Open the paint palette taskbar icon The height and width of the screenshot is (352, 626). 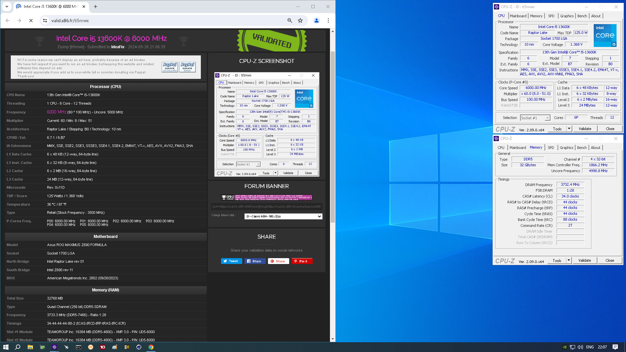pos(115,347)
